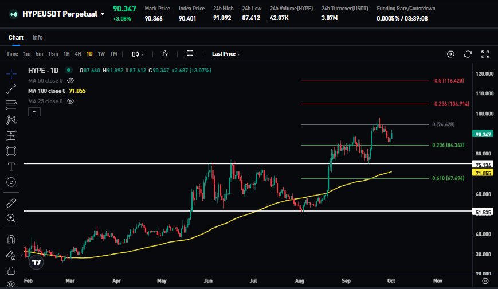498x289 pixels.
Task: Click the Sep label on time axis
Action: pos(346,281)
